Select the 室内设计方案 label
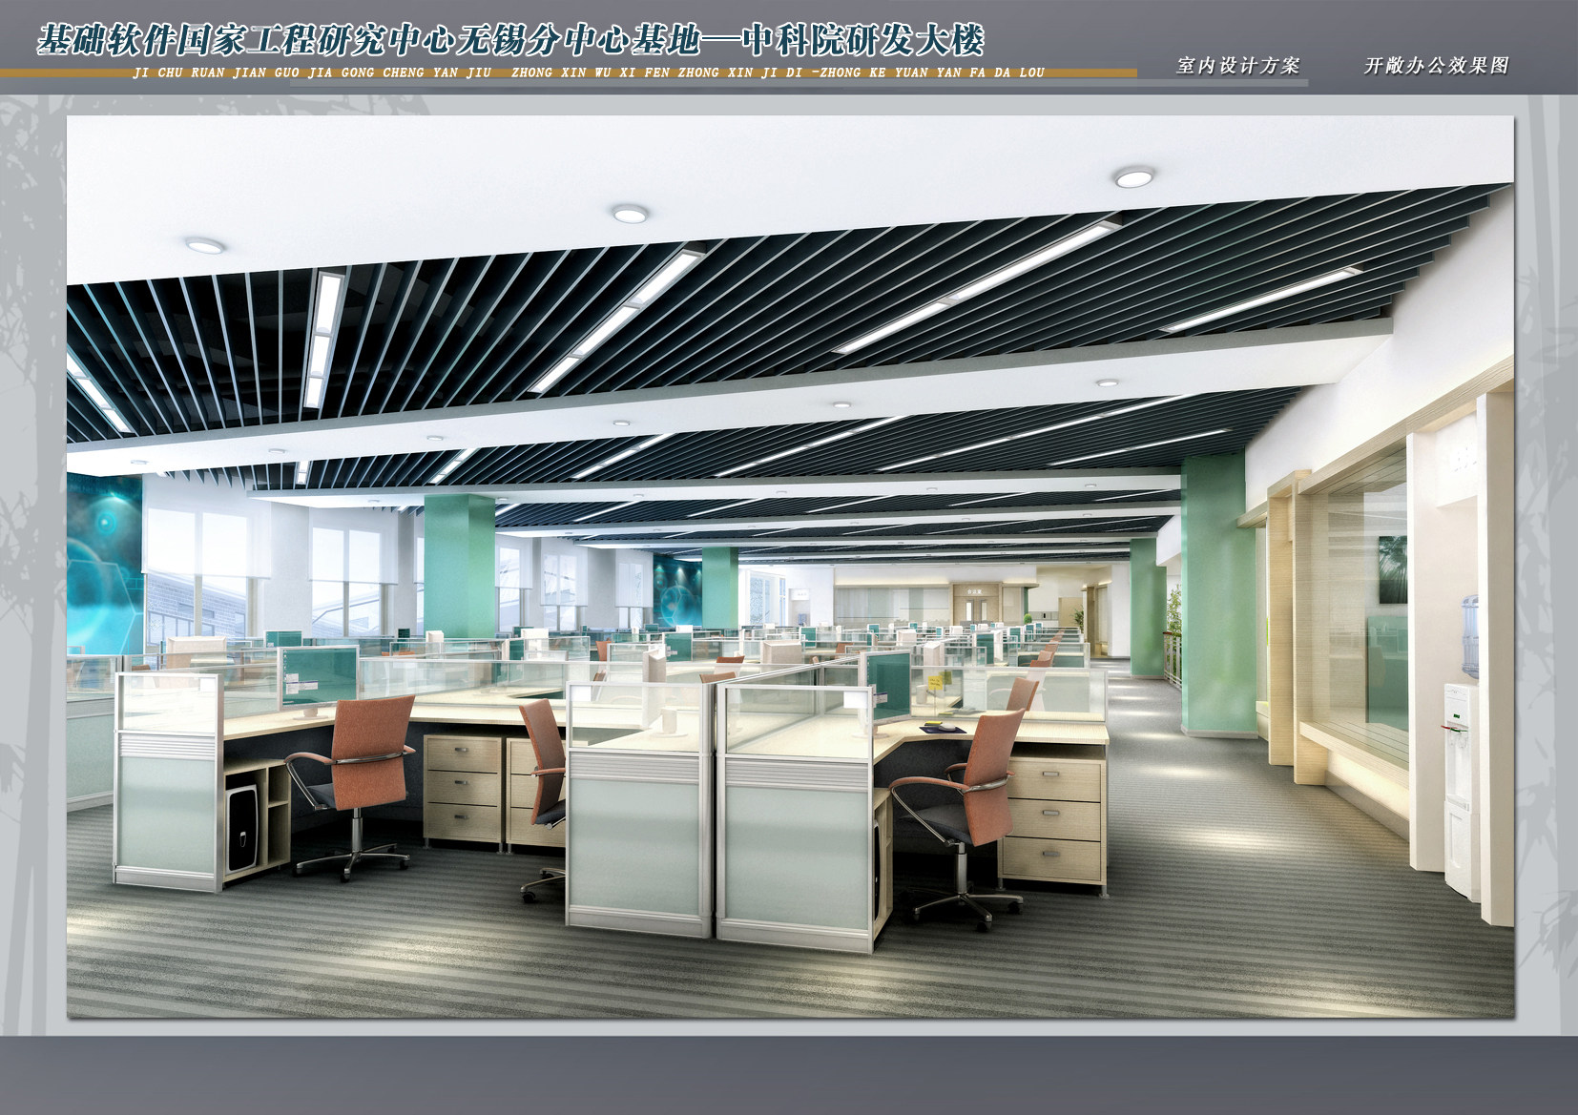This screenshot has height=1115, width=1578. click(x=1237, y=66)
